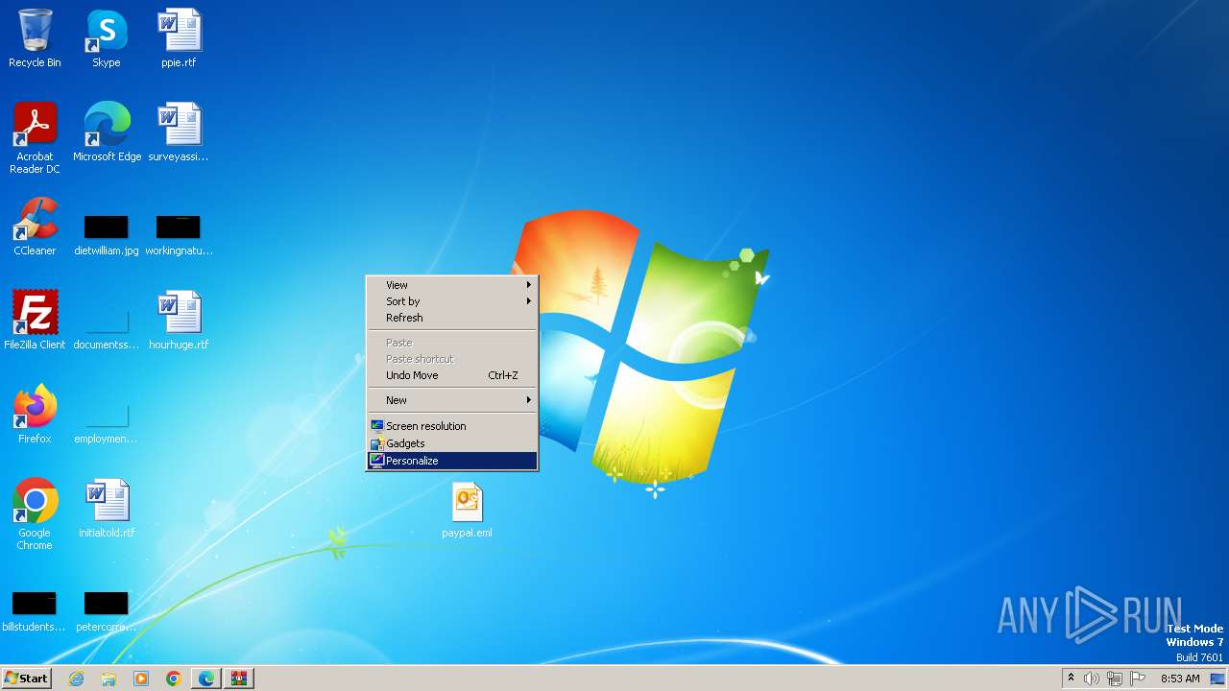The image size is (1229, 691).
Task: Expand the New submenu
Action: [x=452, y=400]
